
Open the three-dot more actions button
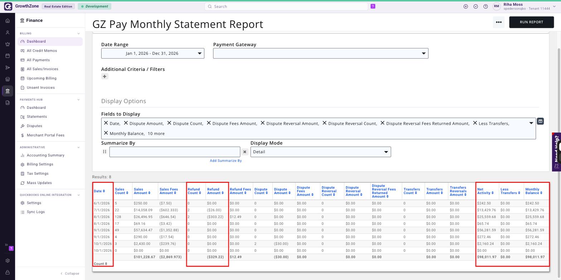[x=499, y=22]
